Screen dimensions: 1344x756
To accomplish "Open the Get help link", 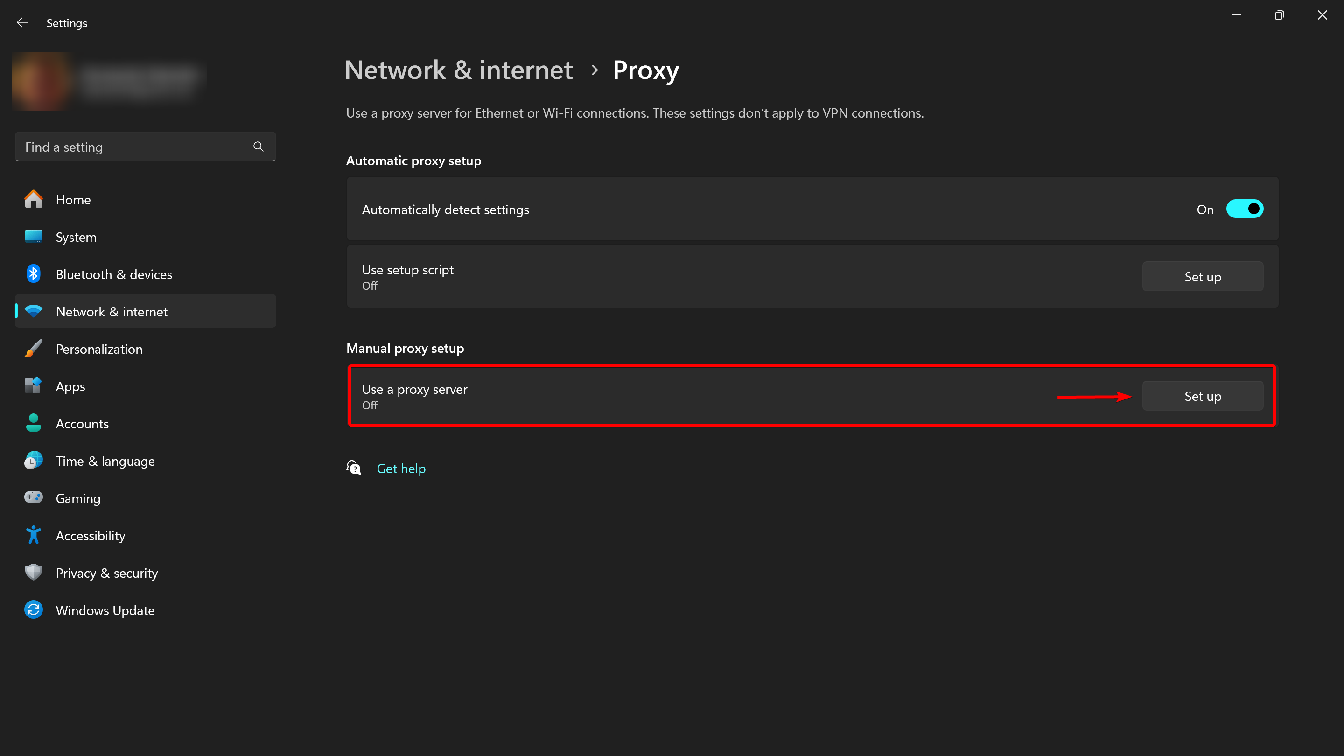I will click(401, 469).
